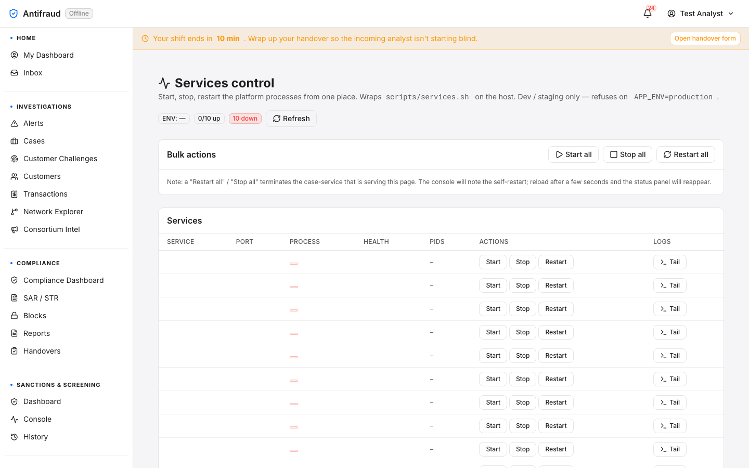Open My Dashboard via its icon
Image resolution: width=749 pixels, height=468 pixels.
[x=15, y=55]
